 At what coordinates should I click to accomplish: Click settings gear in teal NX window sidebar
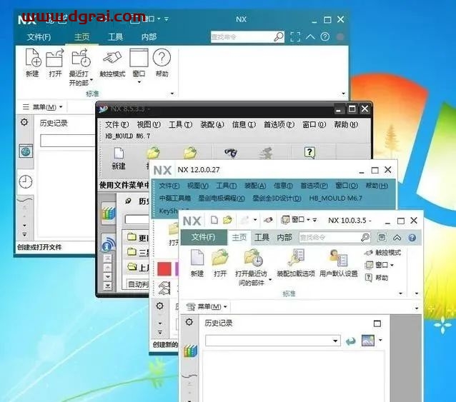pos(24,122)
